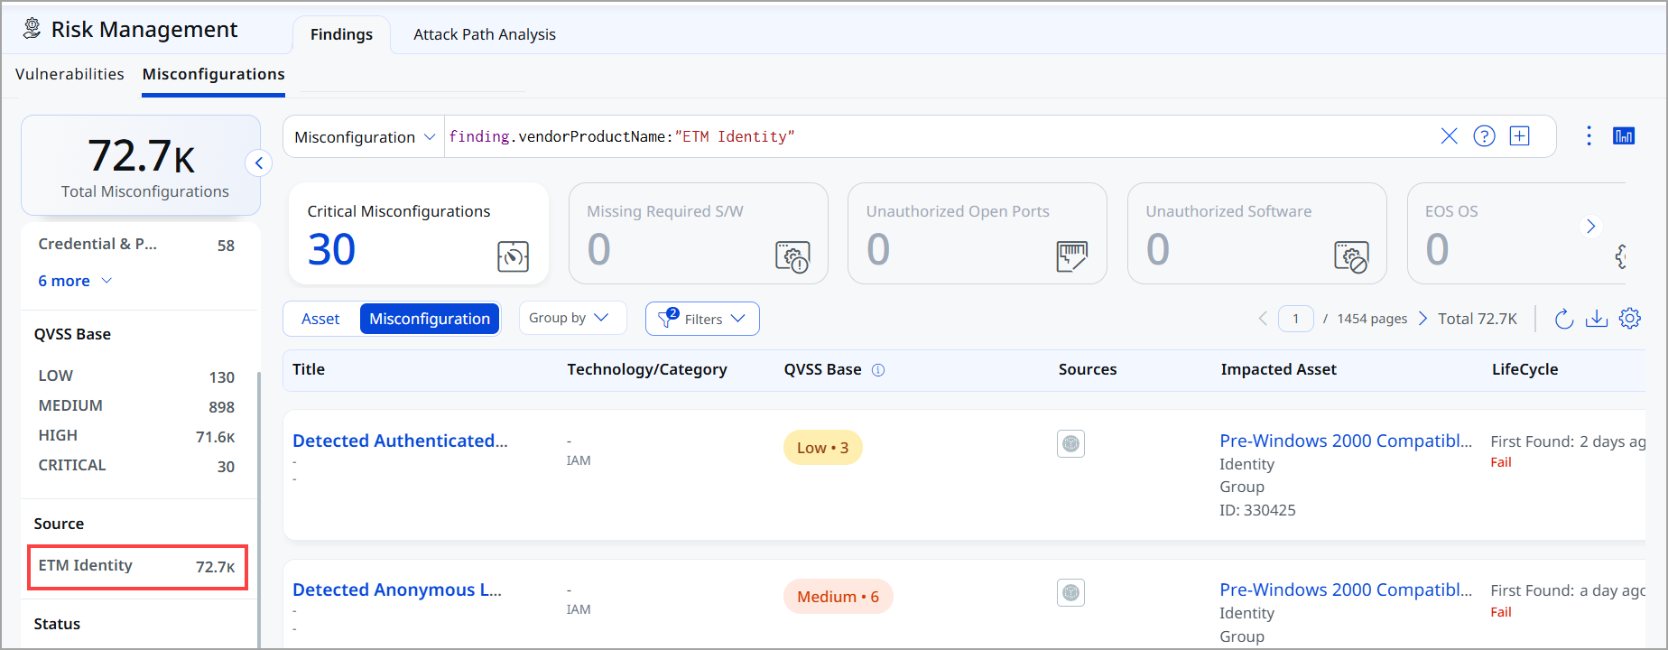Click the left sidebar vertical scrollbar

click(259, 510)
